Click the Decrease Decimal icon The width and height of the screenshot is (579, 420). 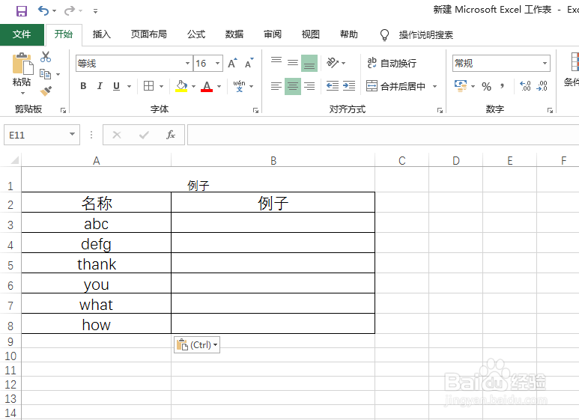(542, 86)
